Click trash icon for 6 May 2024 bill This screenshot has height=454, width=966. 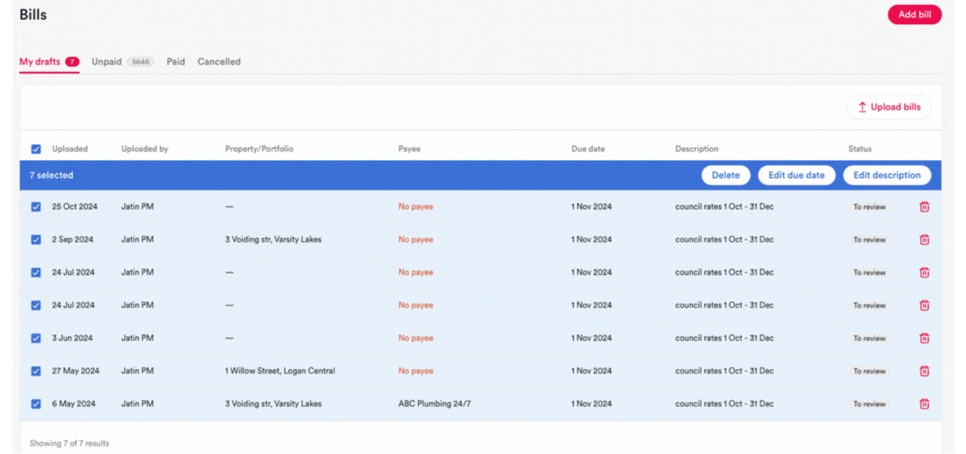(924, 404)
